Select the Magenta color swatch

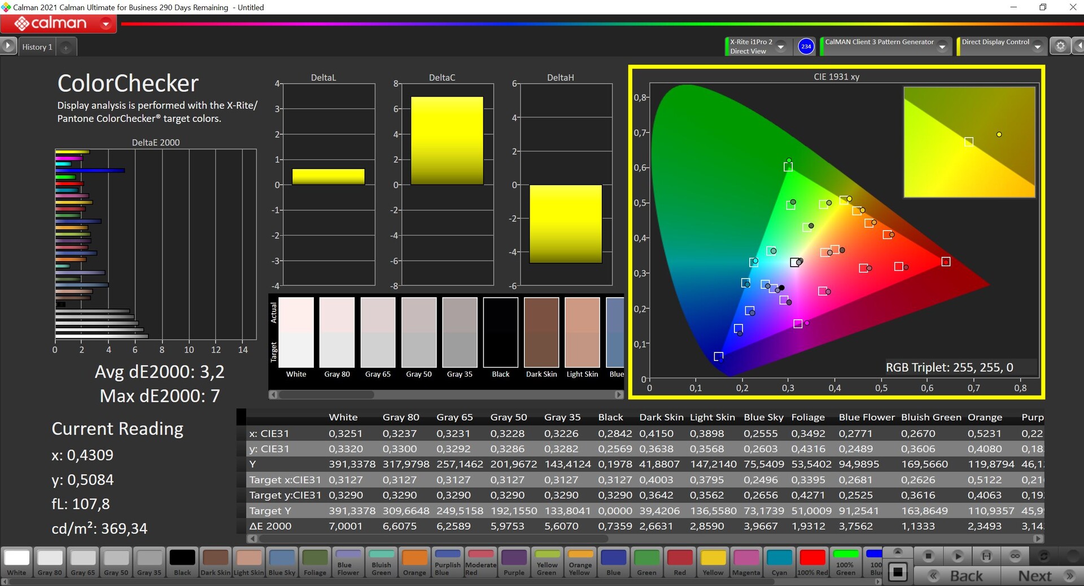coord(746,562)
